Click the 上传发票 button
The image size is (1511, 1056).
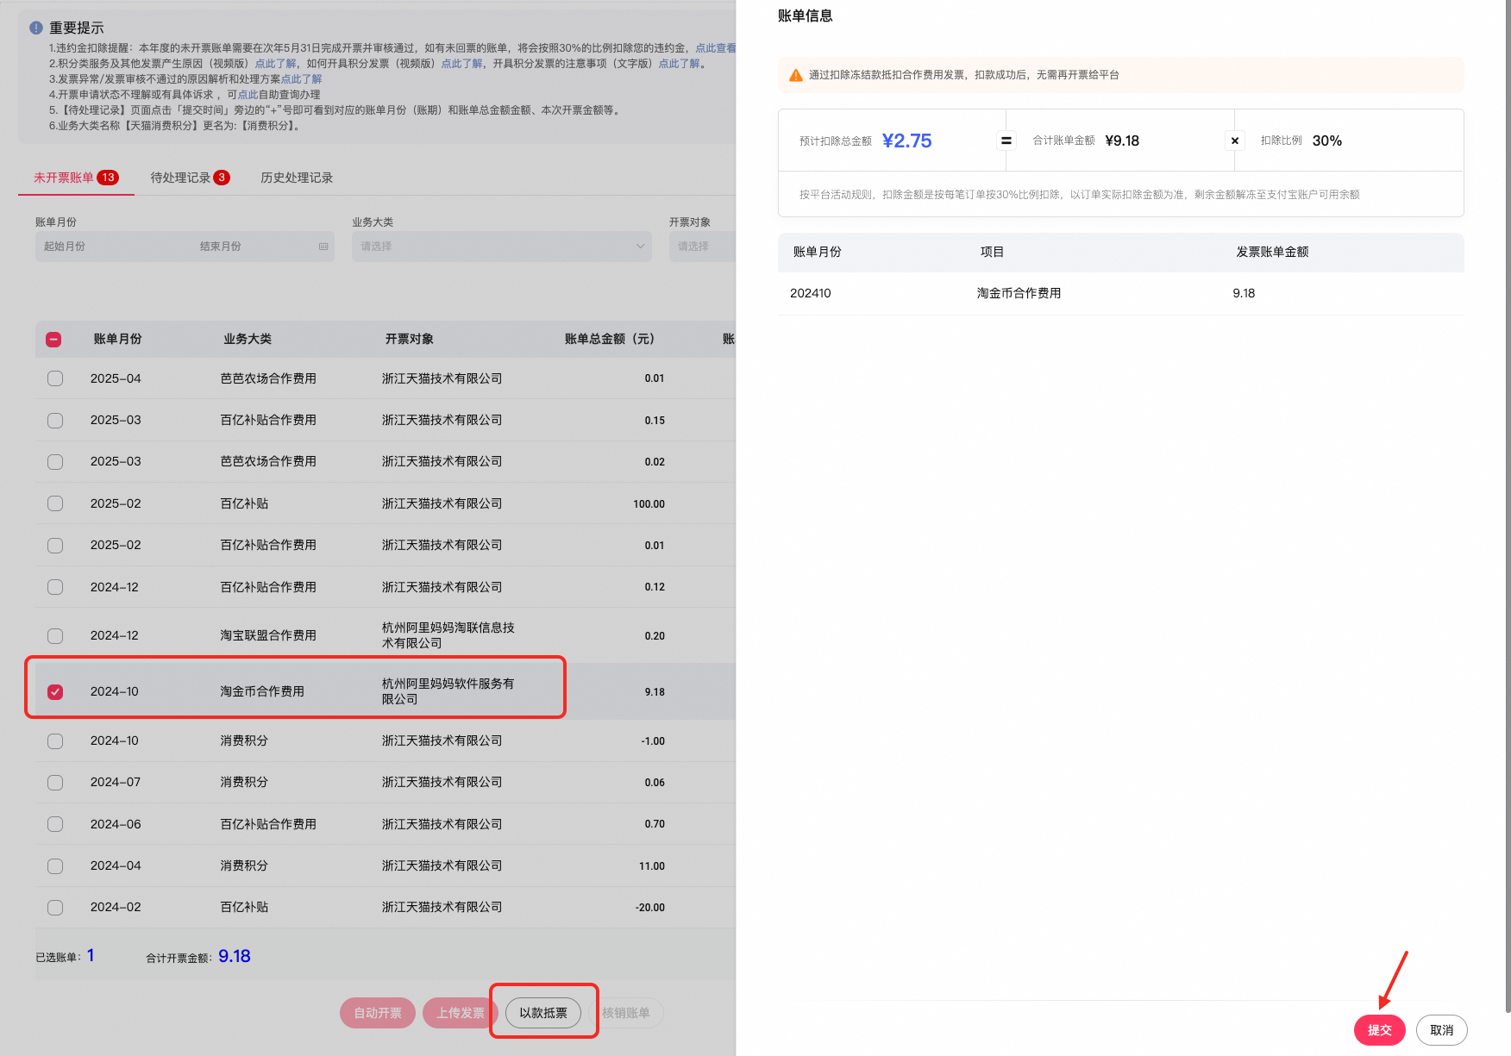(x=461, y=1013)
